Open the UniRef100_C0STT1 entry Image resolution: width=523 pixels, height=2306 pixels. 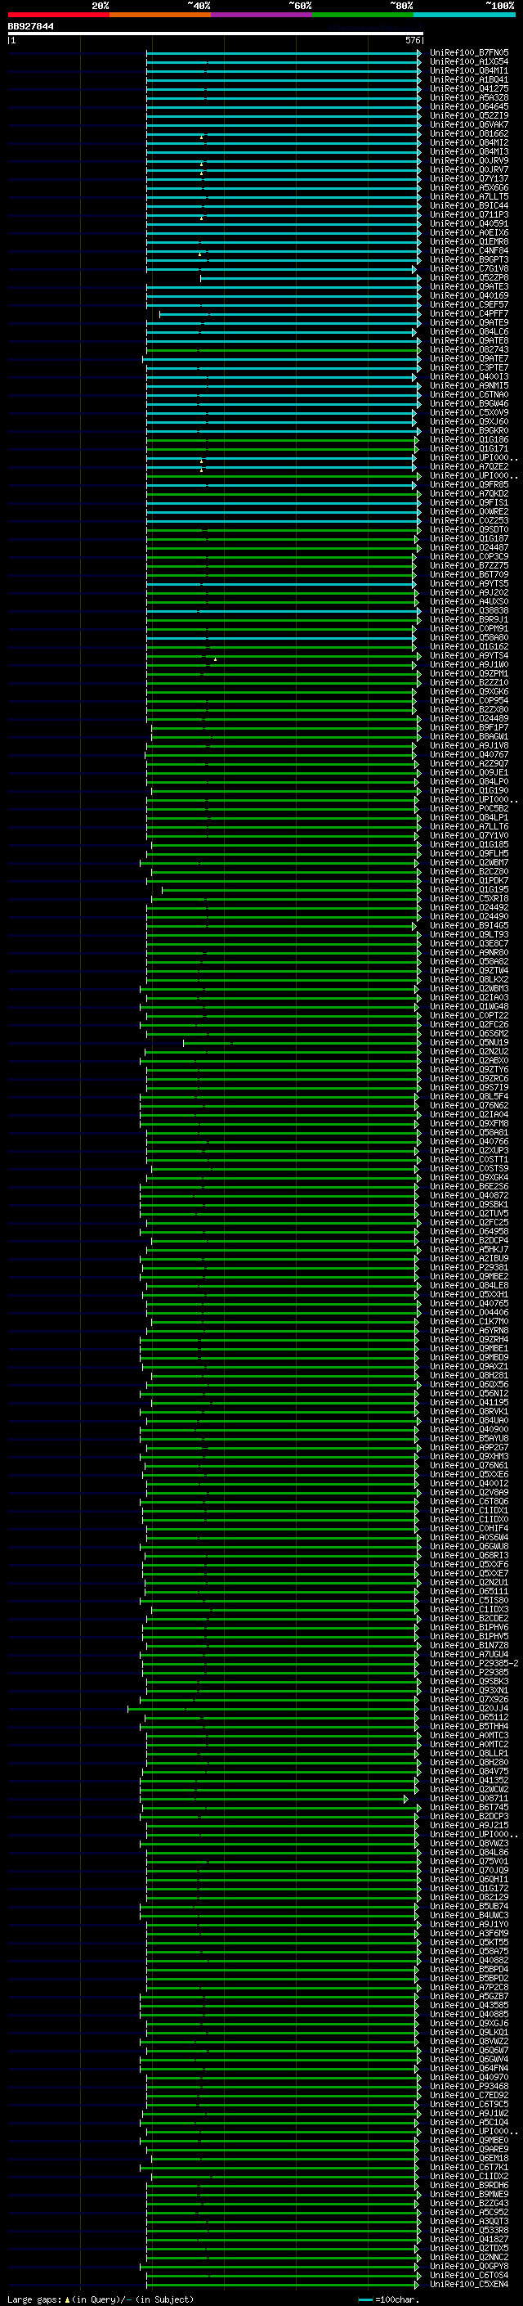coord(469,1159)
